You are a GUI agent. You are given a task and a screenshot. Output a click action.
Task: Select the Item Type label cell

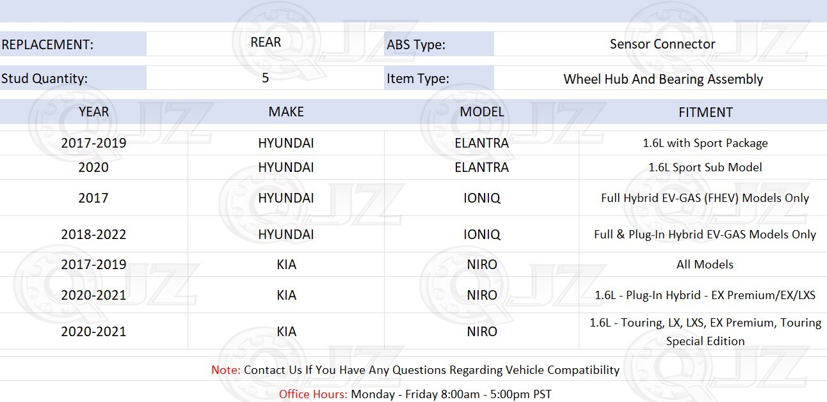[x=439, y=78]
